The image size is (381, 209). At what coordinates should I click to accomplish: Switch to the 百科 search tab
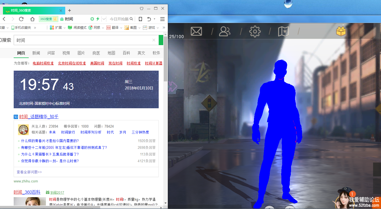[126, 53]
